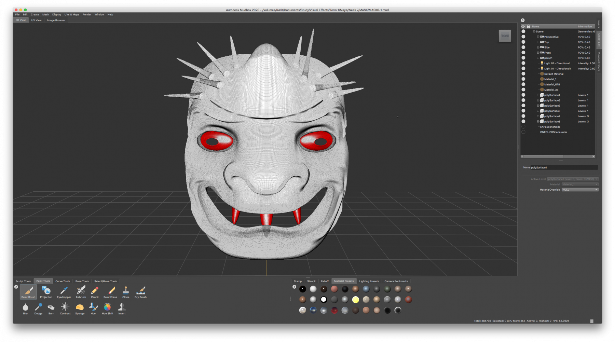Expand the persp1 camera node
This screenshot has width=615, height=342.
538,58
